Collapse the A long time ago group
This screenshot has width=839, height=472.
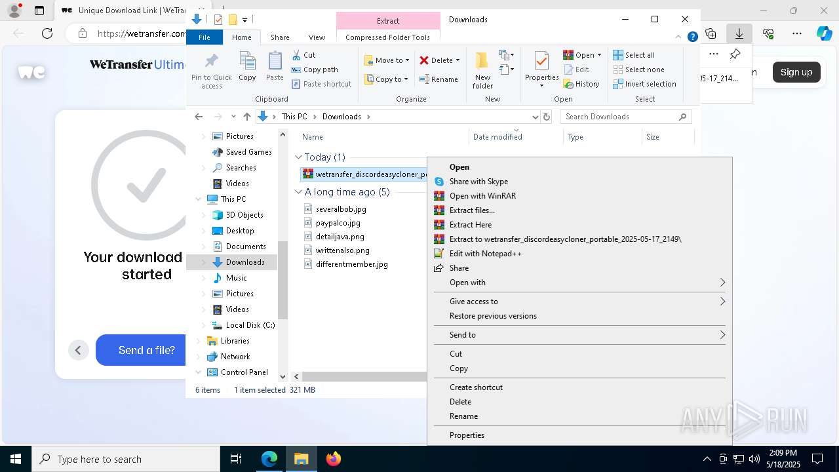(298, 192)
